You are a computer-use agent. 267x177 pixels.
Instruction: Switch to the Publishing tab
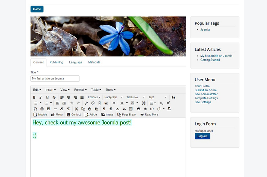[x=56, y=62]
